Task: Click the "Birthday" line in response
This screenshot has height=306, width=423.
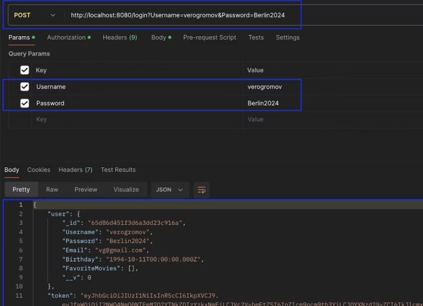Action: pos(133,259)
